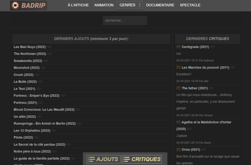This screenshot has height=165, width=251.
Task: Click the comment icon beside Centigrade (2021)
Action: [x=178, y=47]
